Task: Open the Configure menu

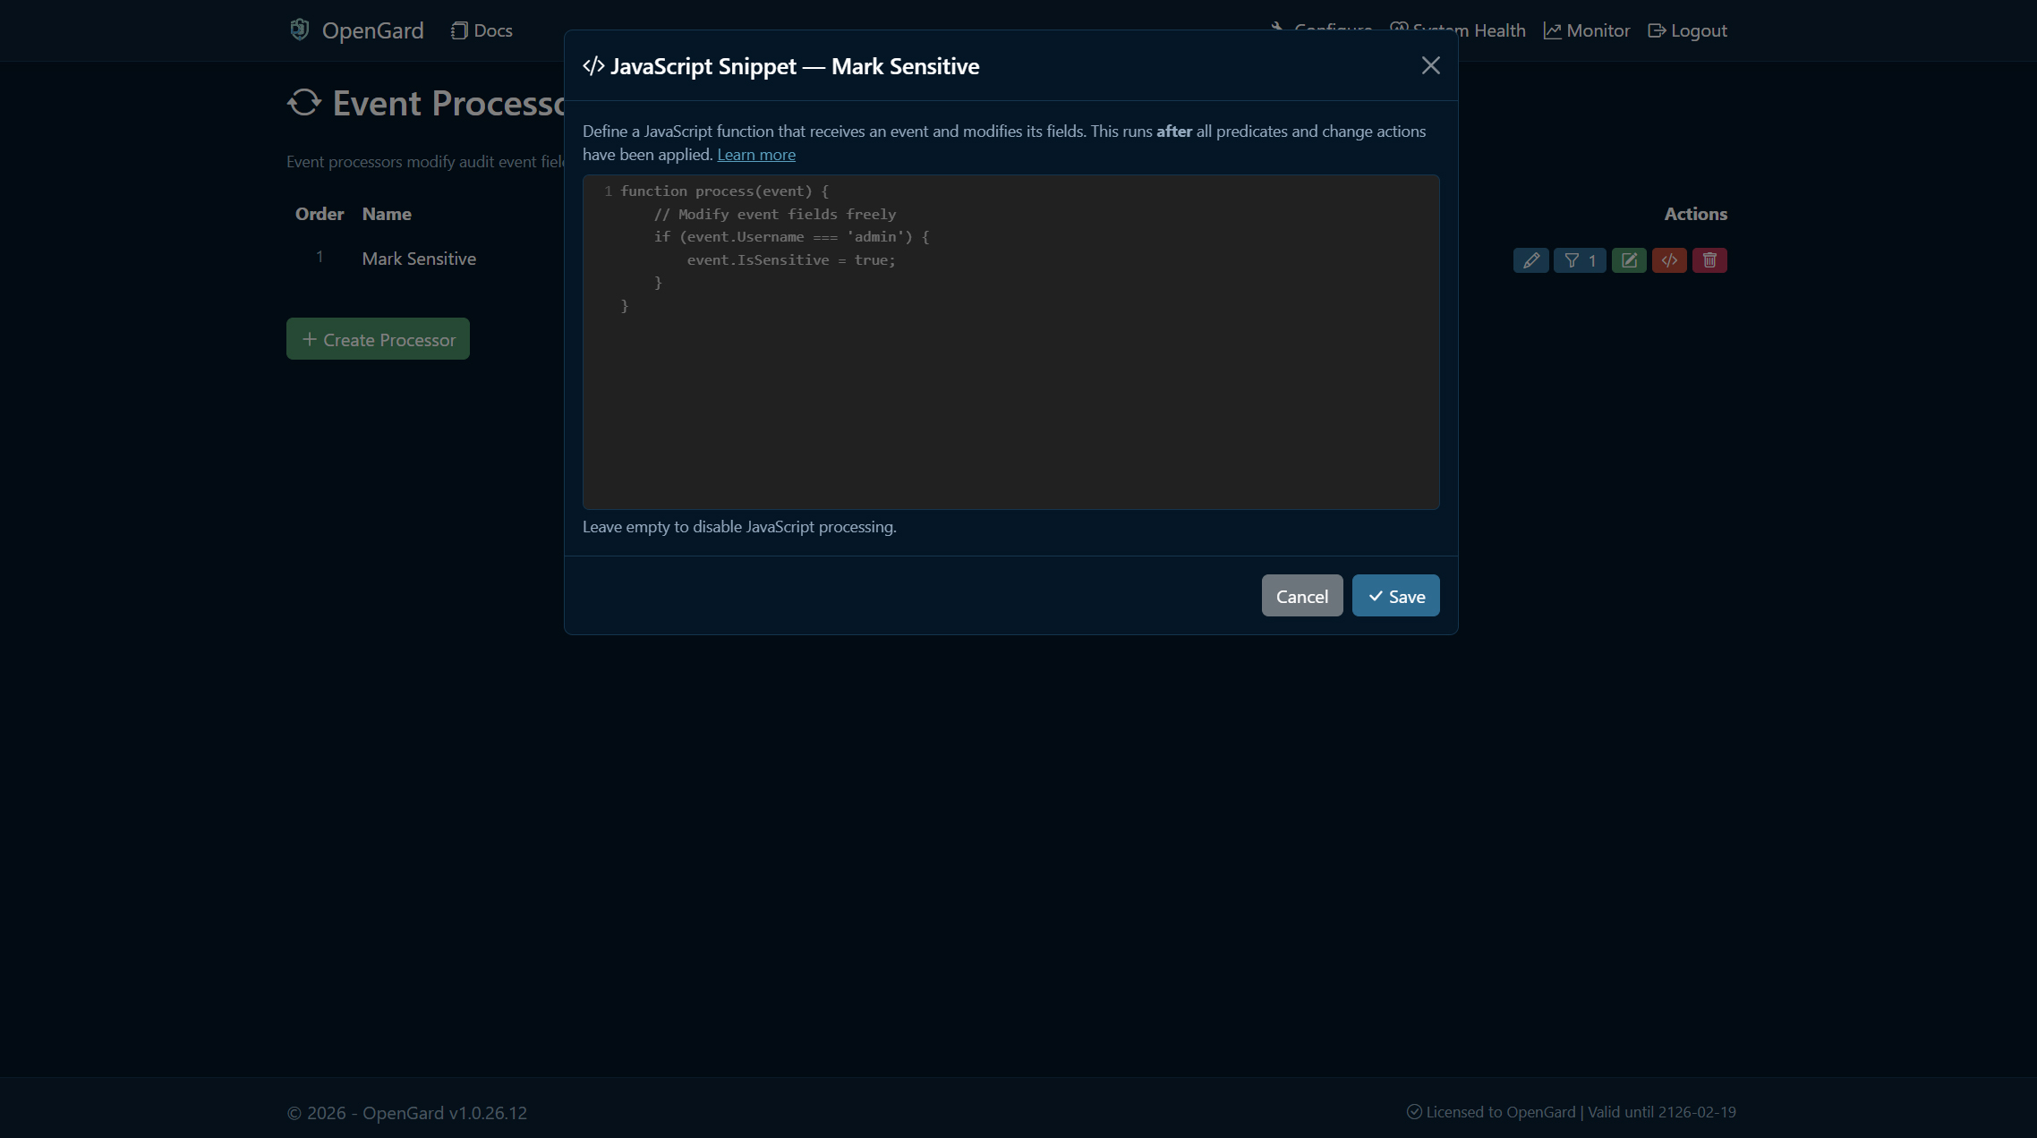Action: click(x=1323, y=30)
